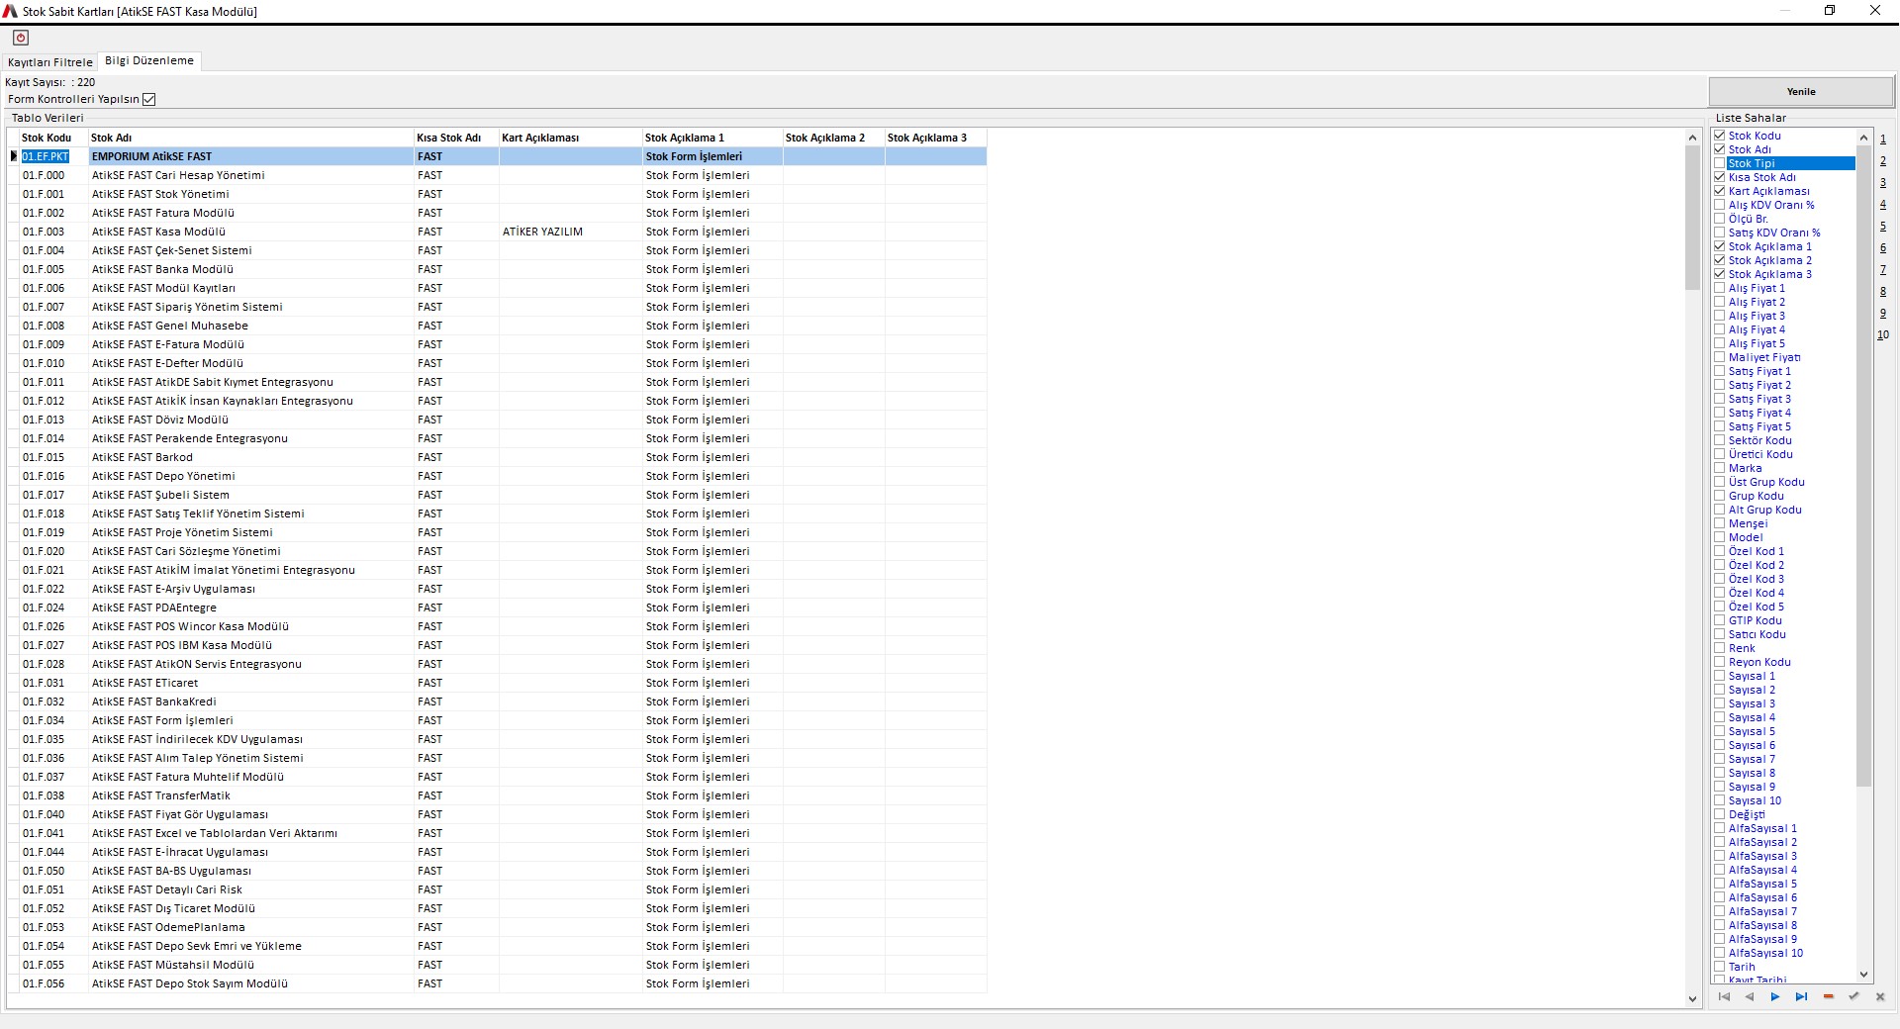The image size is (1900, 1029).
Task: Check the Ölçü Br. field
Action: point(1720,219)
